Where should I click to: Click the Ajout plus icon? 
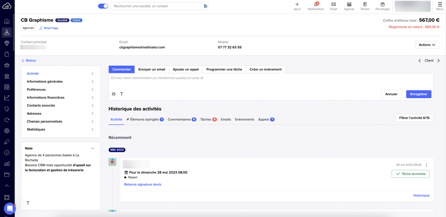297,5
